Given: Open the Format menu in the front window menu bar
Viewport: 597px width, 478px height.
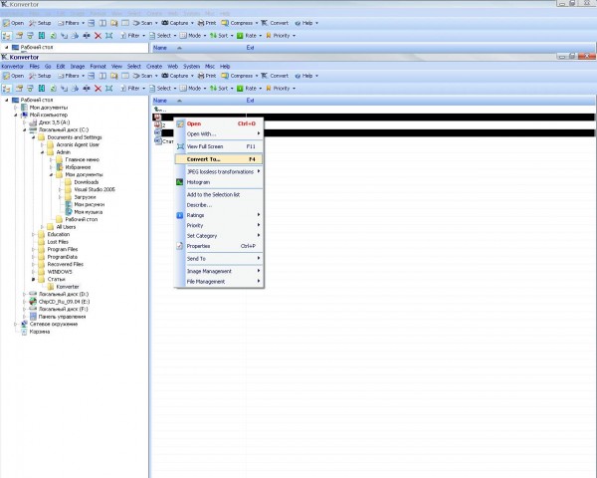Looking at the screenshot, I should (x=99, y=67).
